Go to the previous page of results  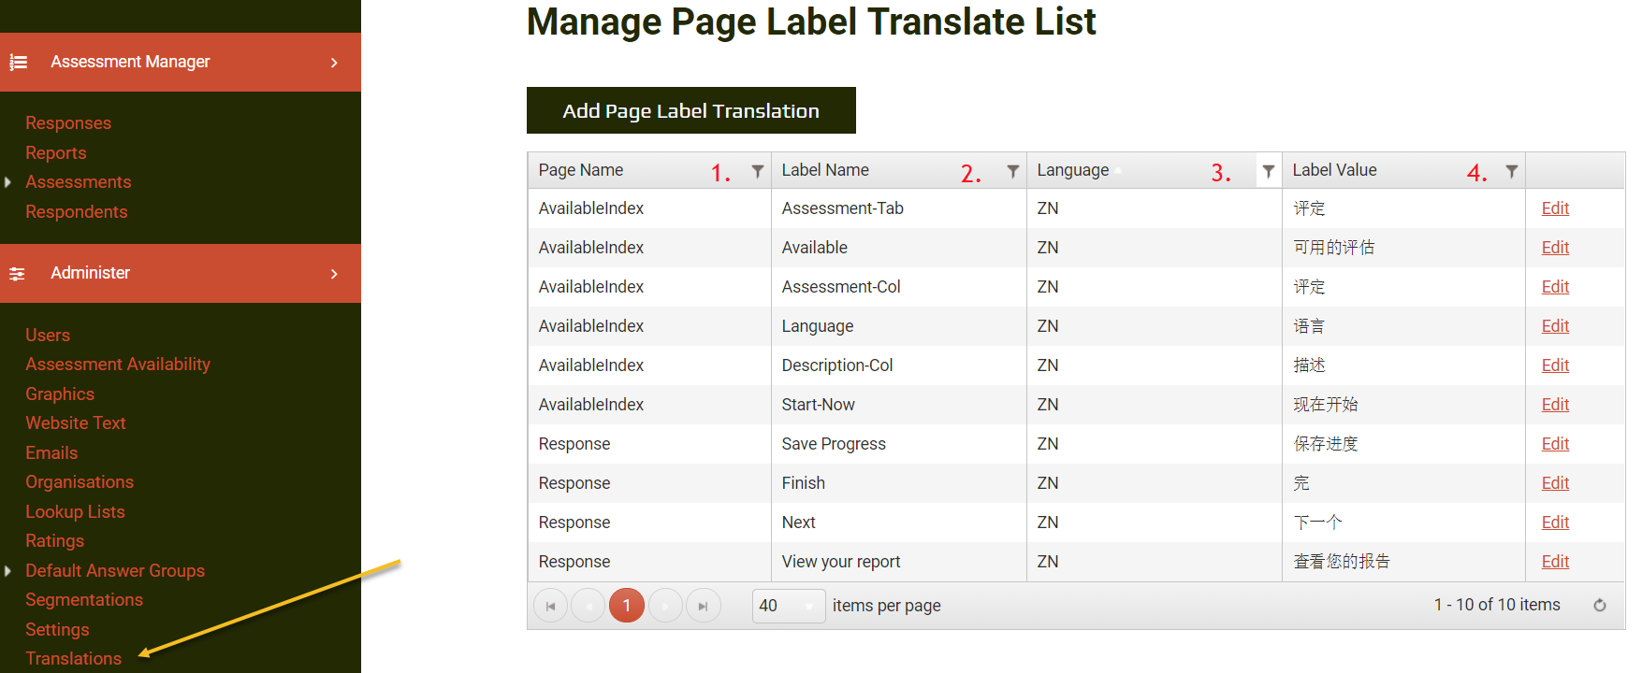(588, 606)
